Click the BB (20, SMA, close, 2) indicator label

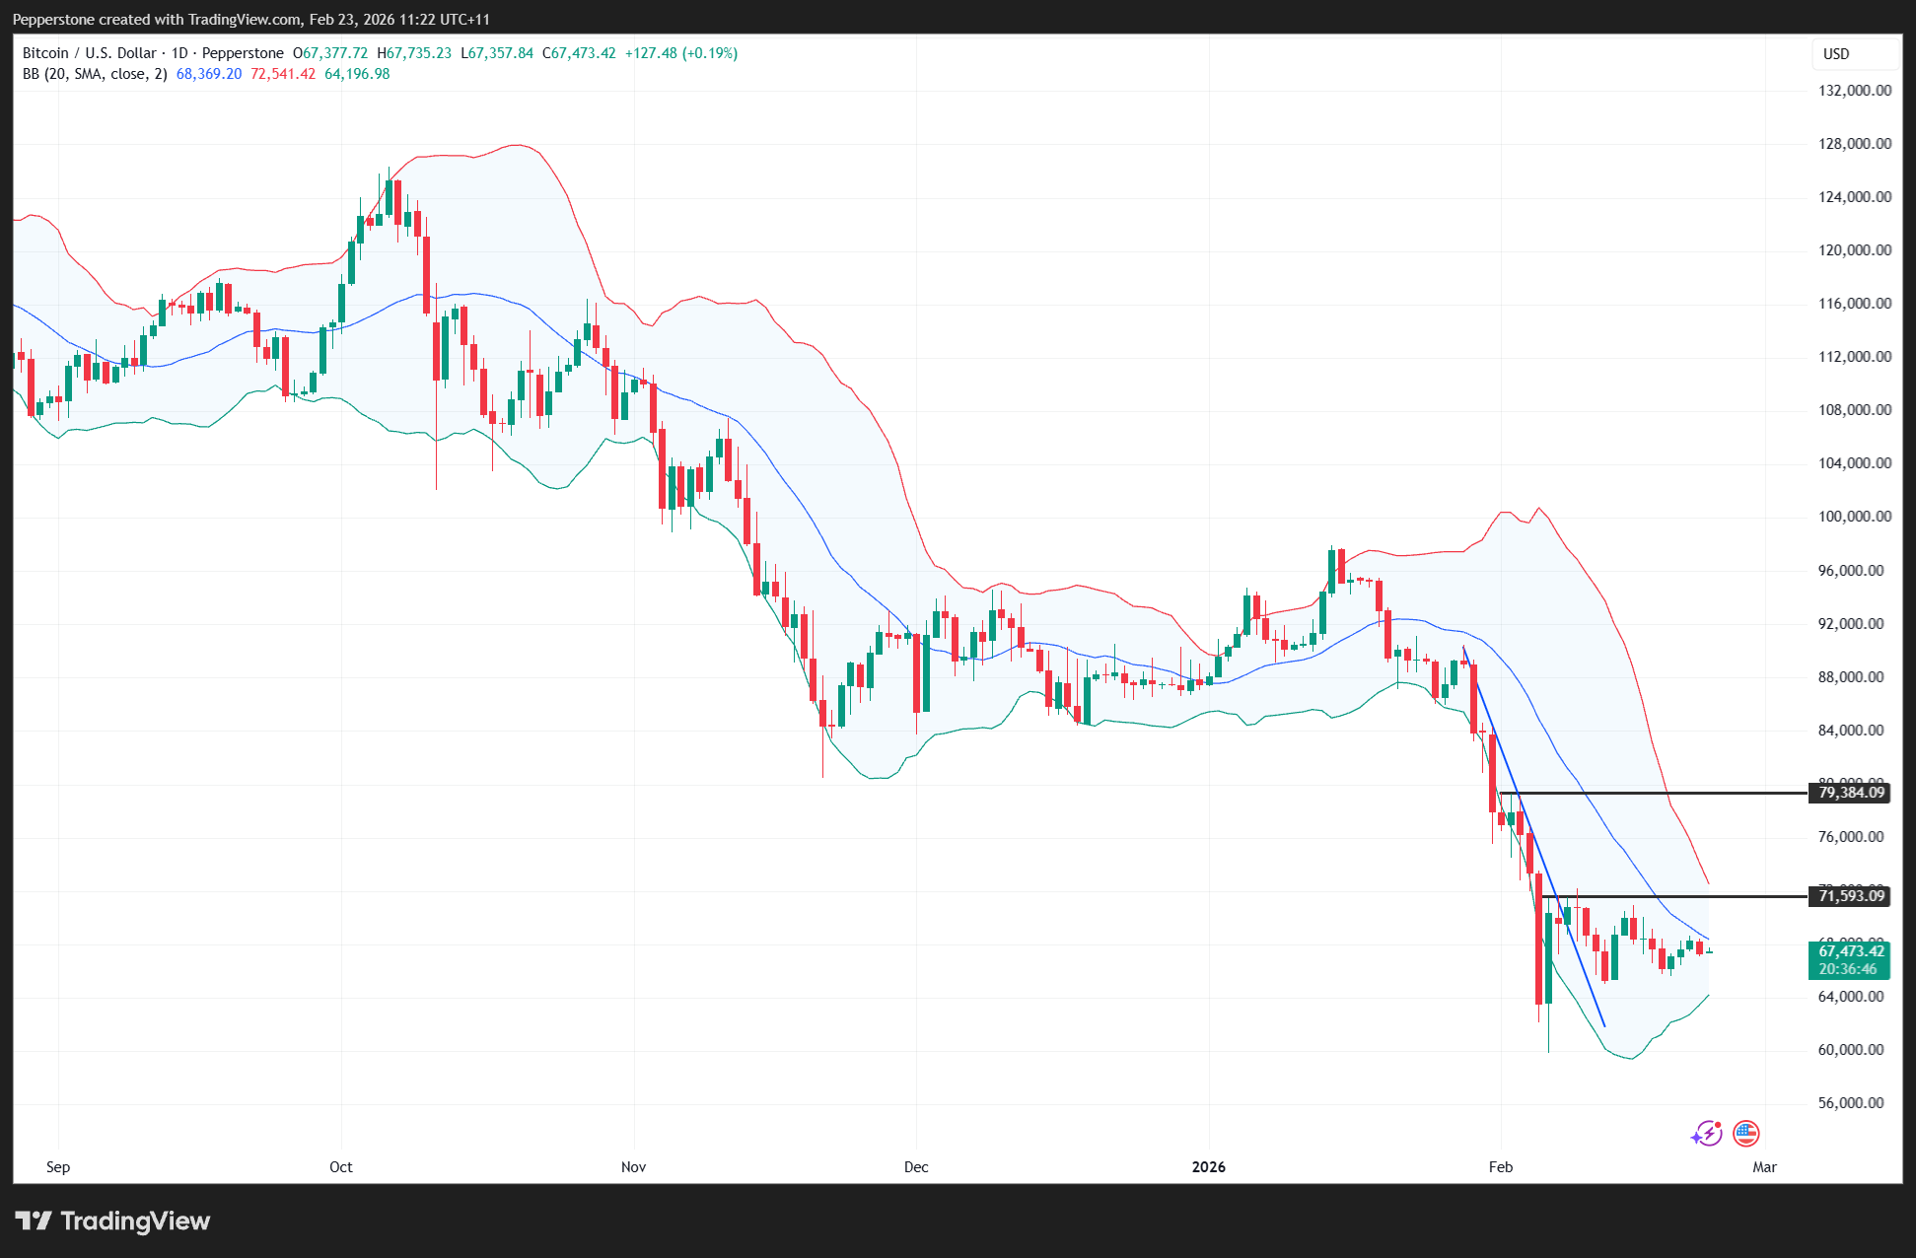(95, 74)
